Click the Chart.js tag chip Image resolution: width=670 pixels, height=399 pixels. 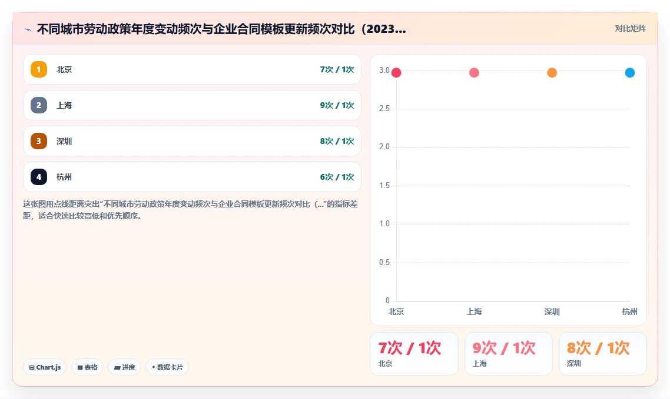click(45, 367)
